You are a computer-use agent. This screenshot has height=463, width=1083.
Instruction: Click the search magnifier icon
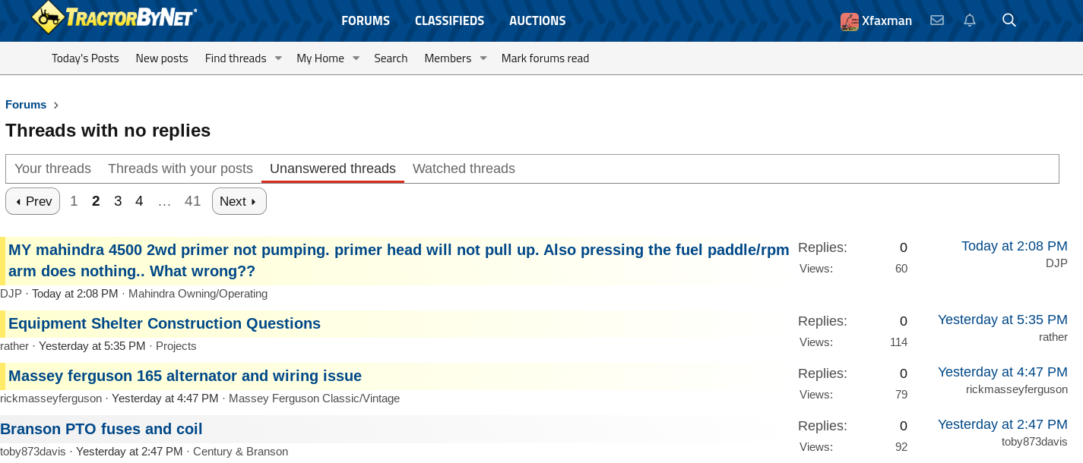(x=1009, y=20)
